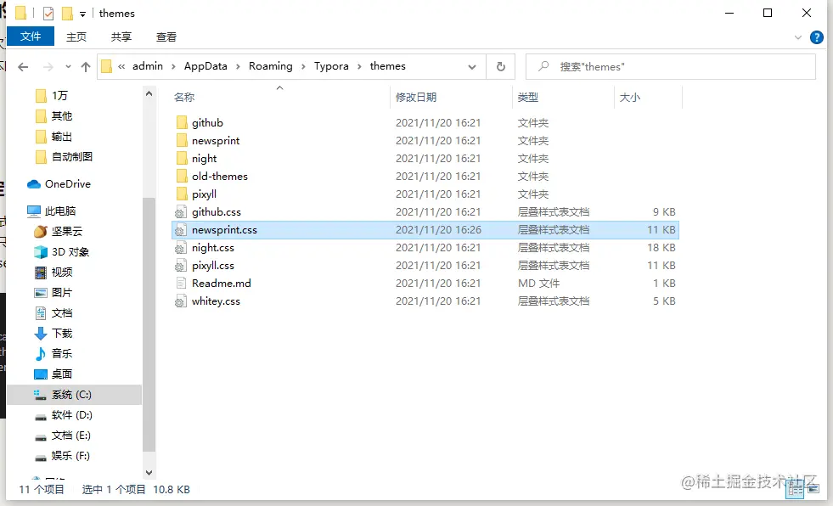Expand the address bar history dropdown

(472, 67)
